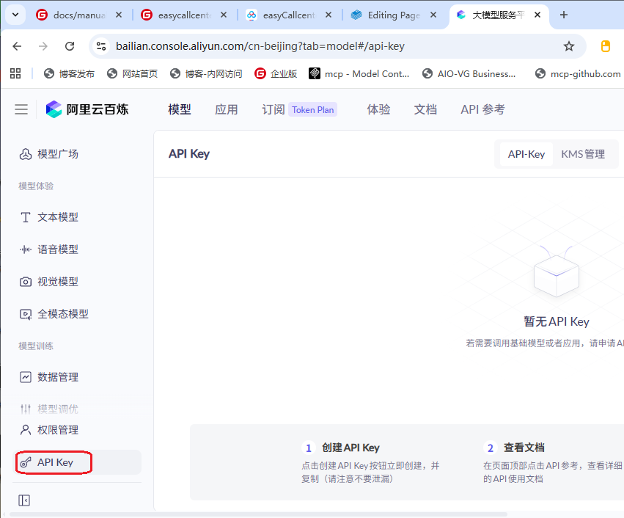624x518 pixels.
Task: Close the lowercase easycallcenter tab
Action: 224,15
